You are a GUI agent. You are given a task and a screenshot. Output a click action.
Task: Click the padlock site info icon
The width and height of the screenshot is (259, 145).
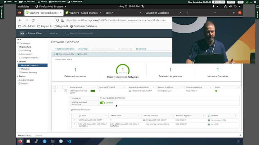pyautogui.click(x=62, y=20)
